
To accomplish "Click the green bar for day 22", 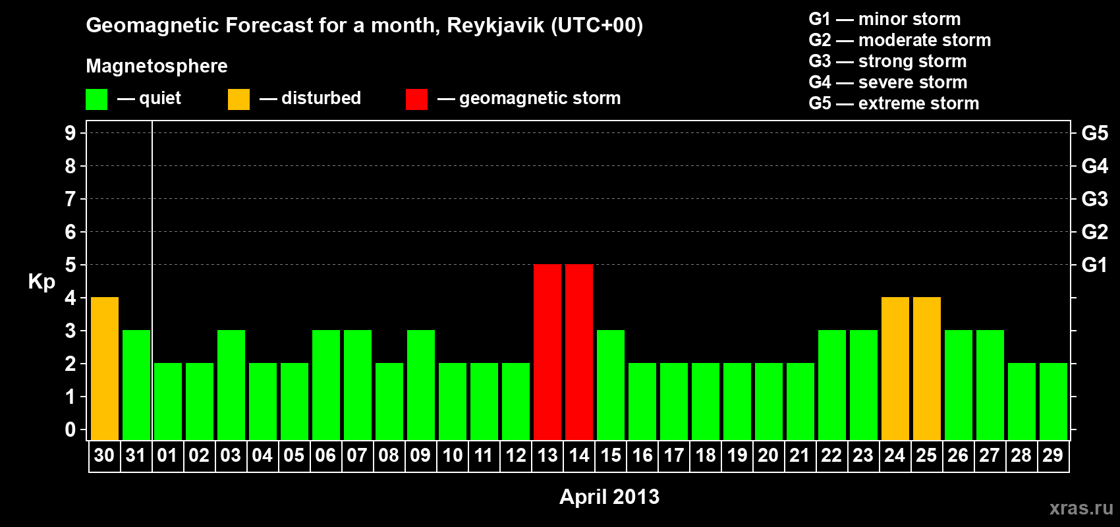I will pyautogui.click(x=832, y=385).
